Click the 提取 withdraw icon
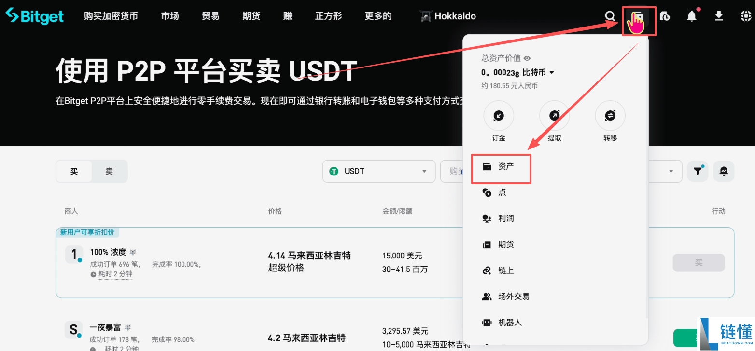 [554, 116]
